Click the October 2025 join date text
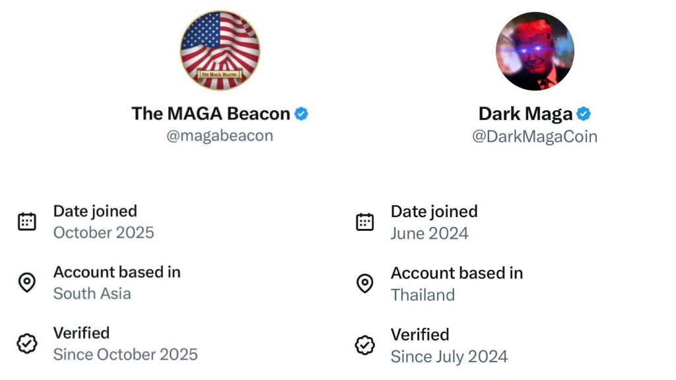This screenshot has height=380, width=676. coord(103,233)
